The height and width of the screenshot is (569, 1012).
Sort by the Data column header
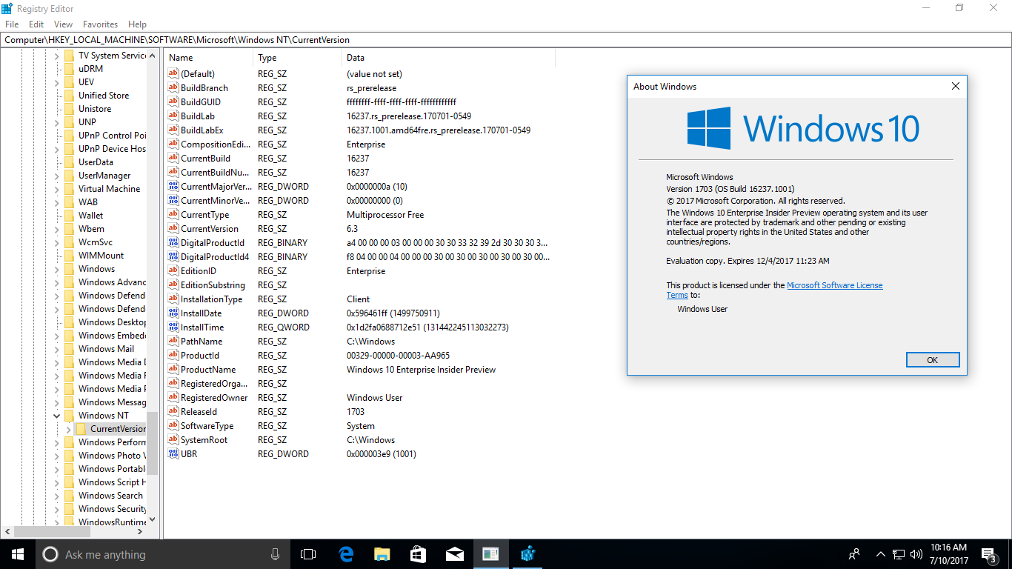448,58
